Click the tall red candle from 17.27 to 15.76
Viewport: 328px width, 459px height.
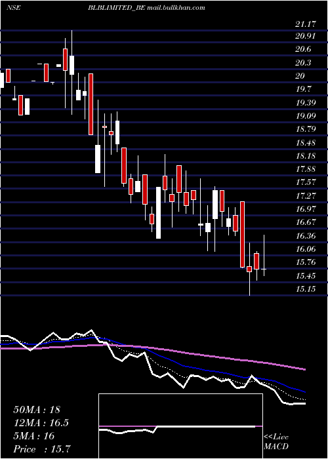coord(243,235)
